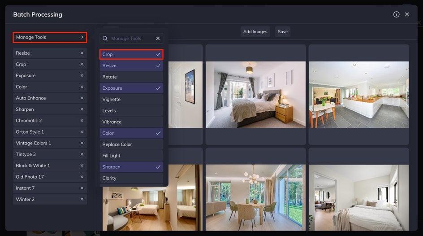Clear the Manage Tools search field

[158, 39]
